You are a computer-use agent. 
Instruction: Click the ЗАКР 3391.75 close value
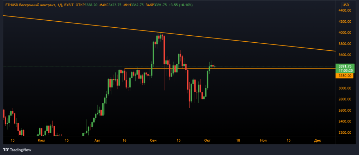[156, 5]
